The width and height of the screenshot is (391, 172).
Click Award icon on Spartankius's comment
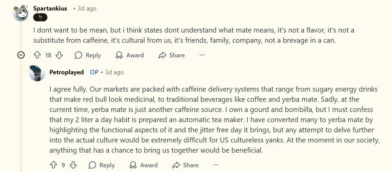coord(119,55)
